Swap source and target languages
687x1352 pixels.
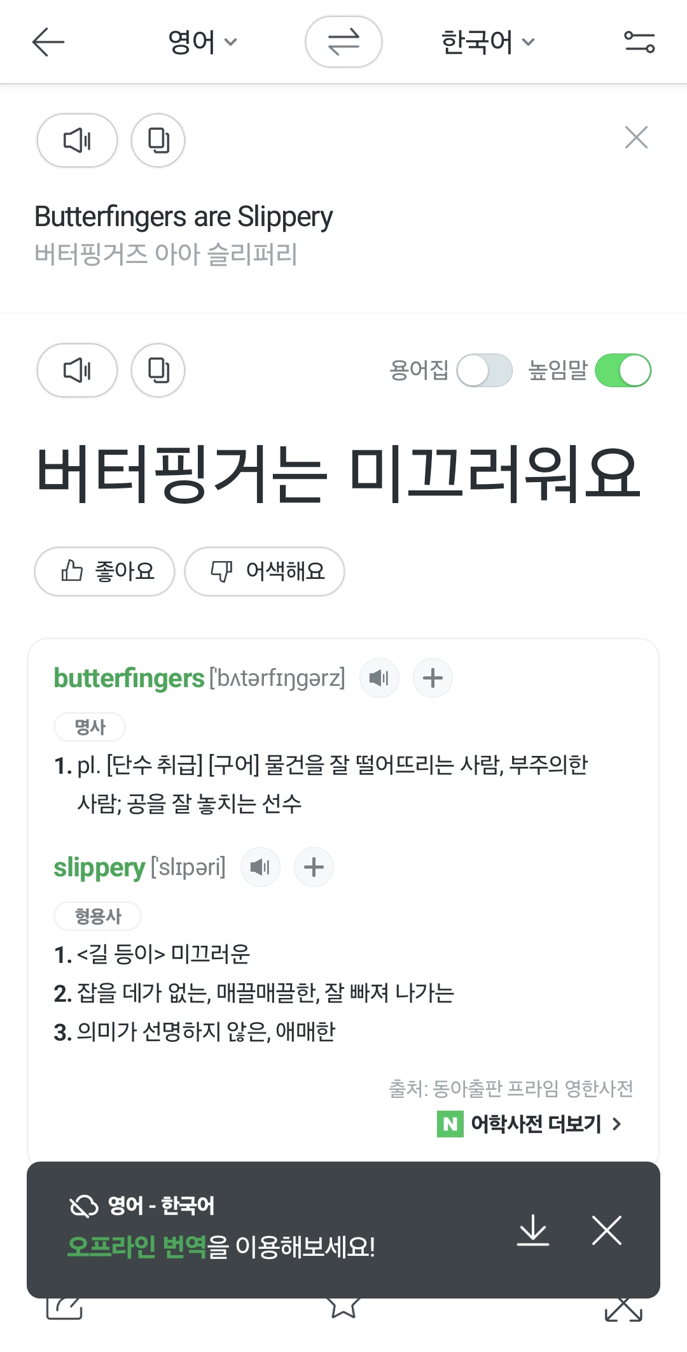[x=343, y=42]
